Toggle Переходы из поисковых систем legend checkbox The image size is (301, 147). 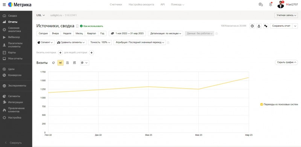click(x=261, y=105)
